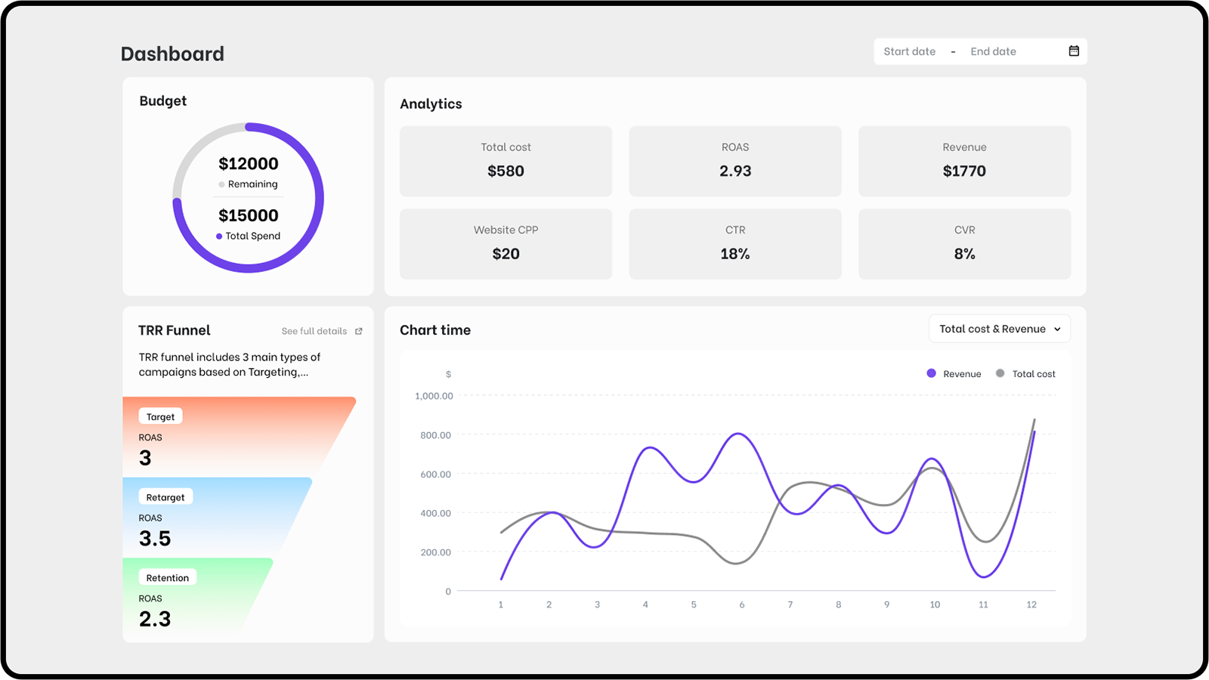Click the 200.00 y-axis label
Image resolution: width=1209 pixels, height=680 pixels.
[x=435, y=552]
